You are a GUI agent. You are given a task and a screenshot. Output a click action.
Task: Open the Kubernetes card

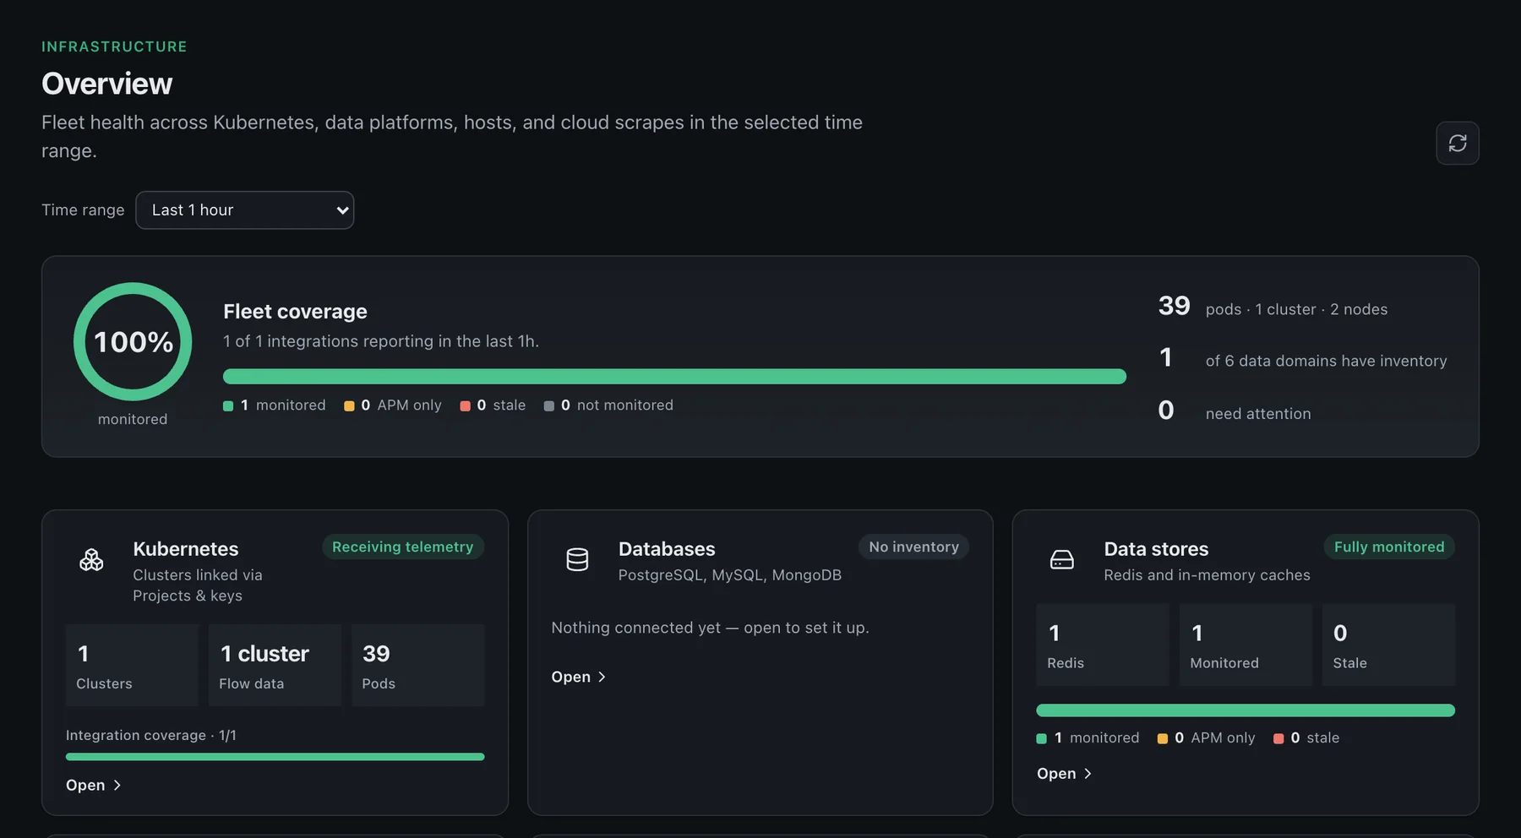pos(94,785)
